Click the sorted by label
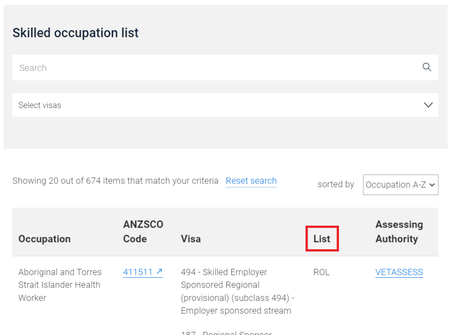Viewport: 456px width, 335px height. click(x=336, y=184)
